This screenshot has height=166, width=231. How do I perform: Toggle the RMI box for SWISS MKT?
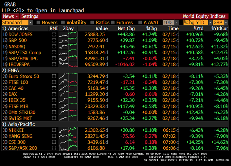pyautogui.click(x=54, y=118)
